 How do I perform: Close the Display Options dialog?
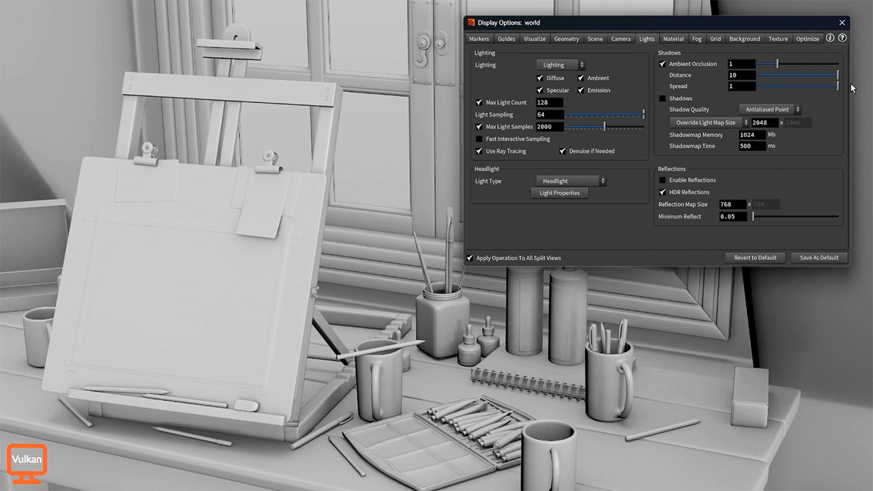(842, 23)
